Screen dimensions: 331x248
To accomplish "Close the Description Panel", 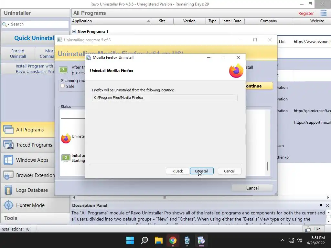I will (x=327, y=205).
